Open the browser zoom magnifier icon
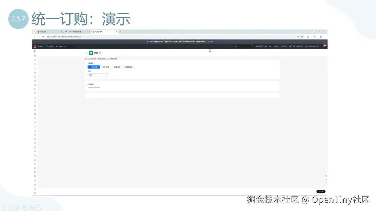 pos(298,36)
